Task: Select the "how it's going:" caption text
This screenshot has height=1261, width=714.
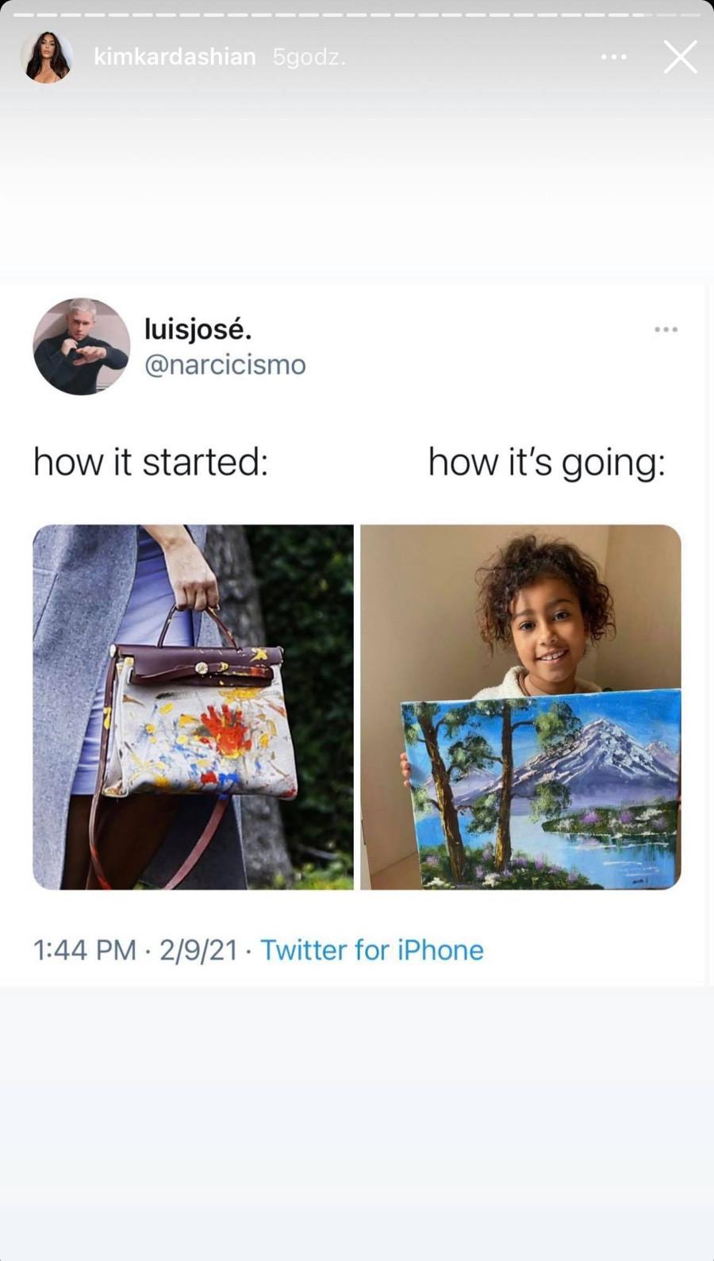Action: pyautogui.click(x=547, y=463)
